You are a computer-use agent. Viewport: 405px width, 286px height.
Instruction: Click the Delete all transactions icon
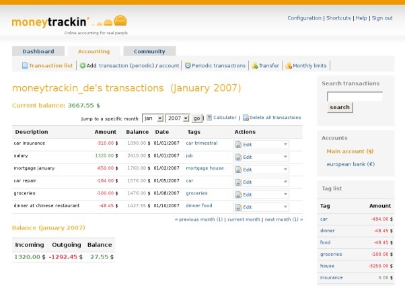(246, 118)
